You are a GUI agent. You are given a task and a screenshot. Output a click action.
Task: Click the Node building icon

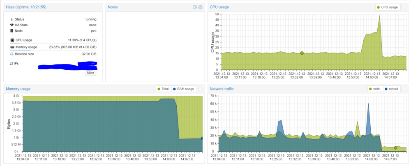pyautogui.click(x=12, y=31)
